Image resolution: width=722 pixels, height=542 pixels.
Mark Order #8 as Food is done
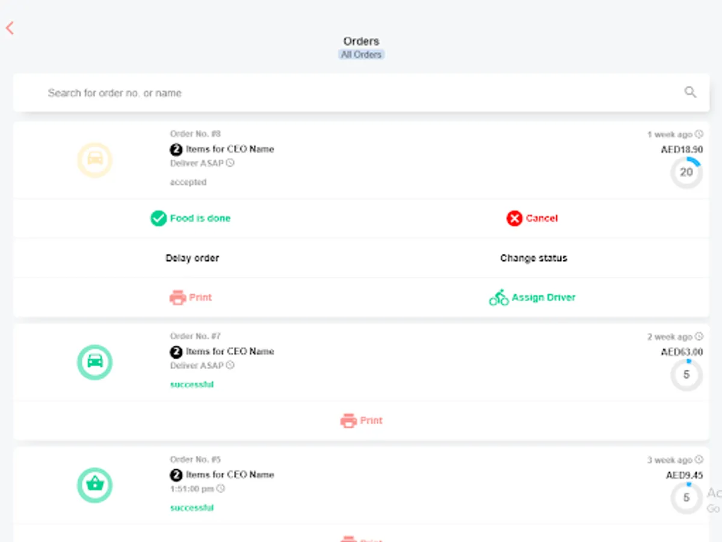pyautogui.click(x=191, y=218)
